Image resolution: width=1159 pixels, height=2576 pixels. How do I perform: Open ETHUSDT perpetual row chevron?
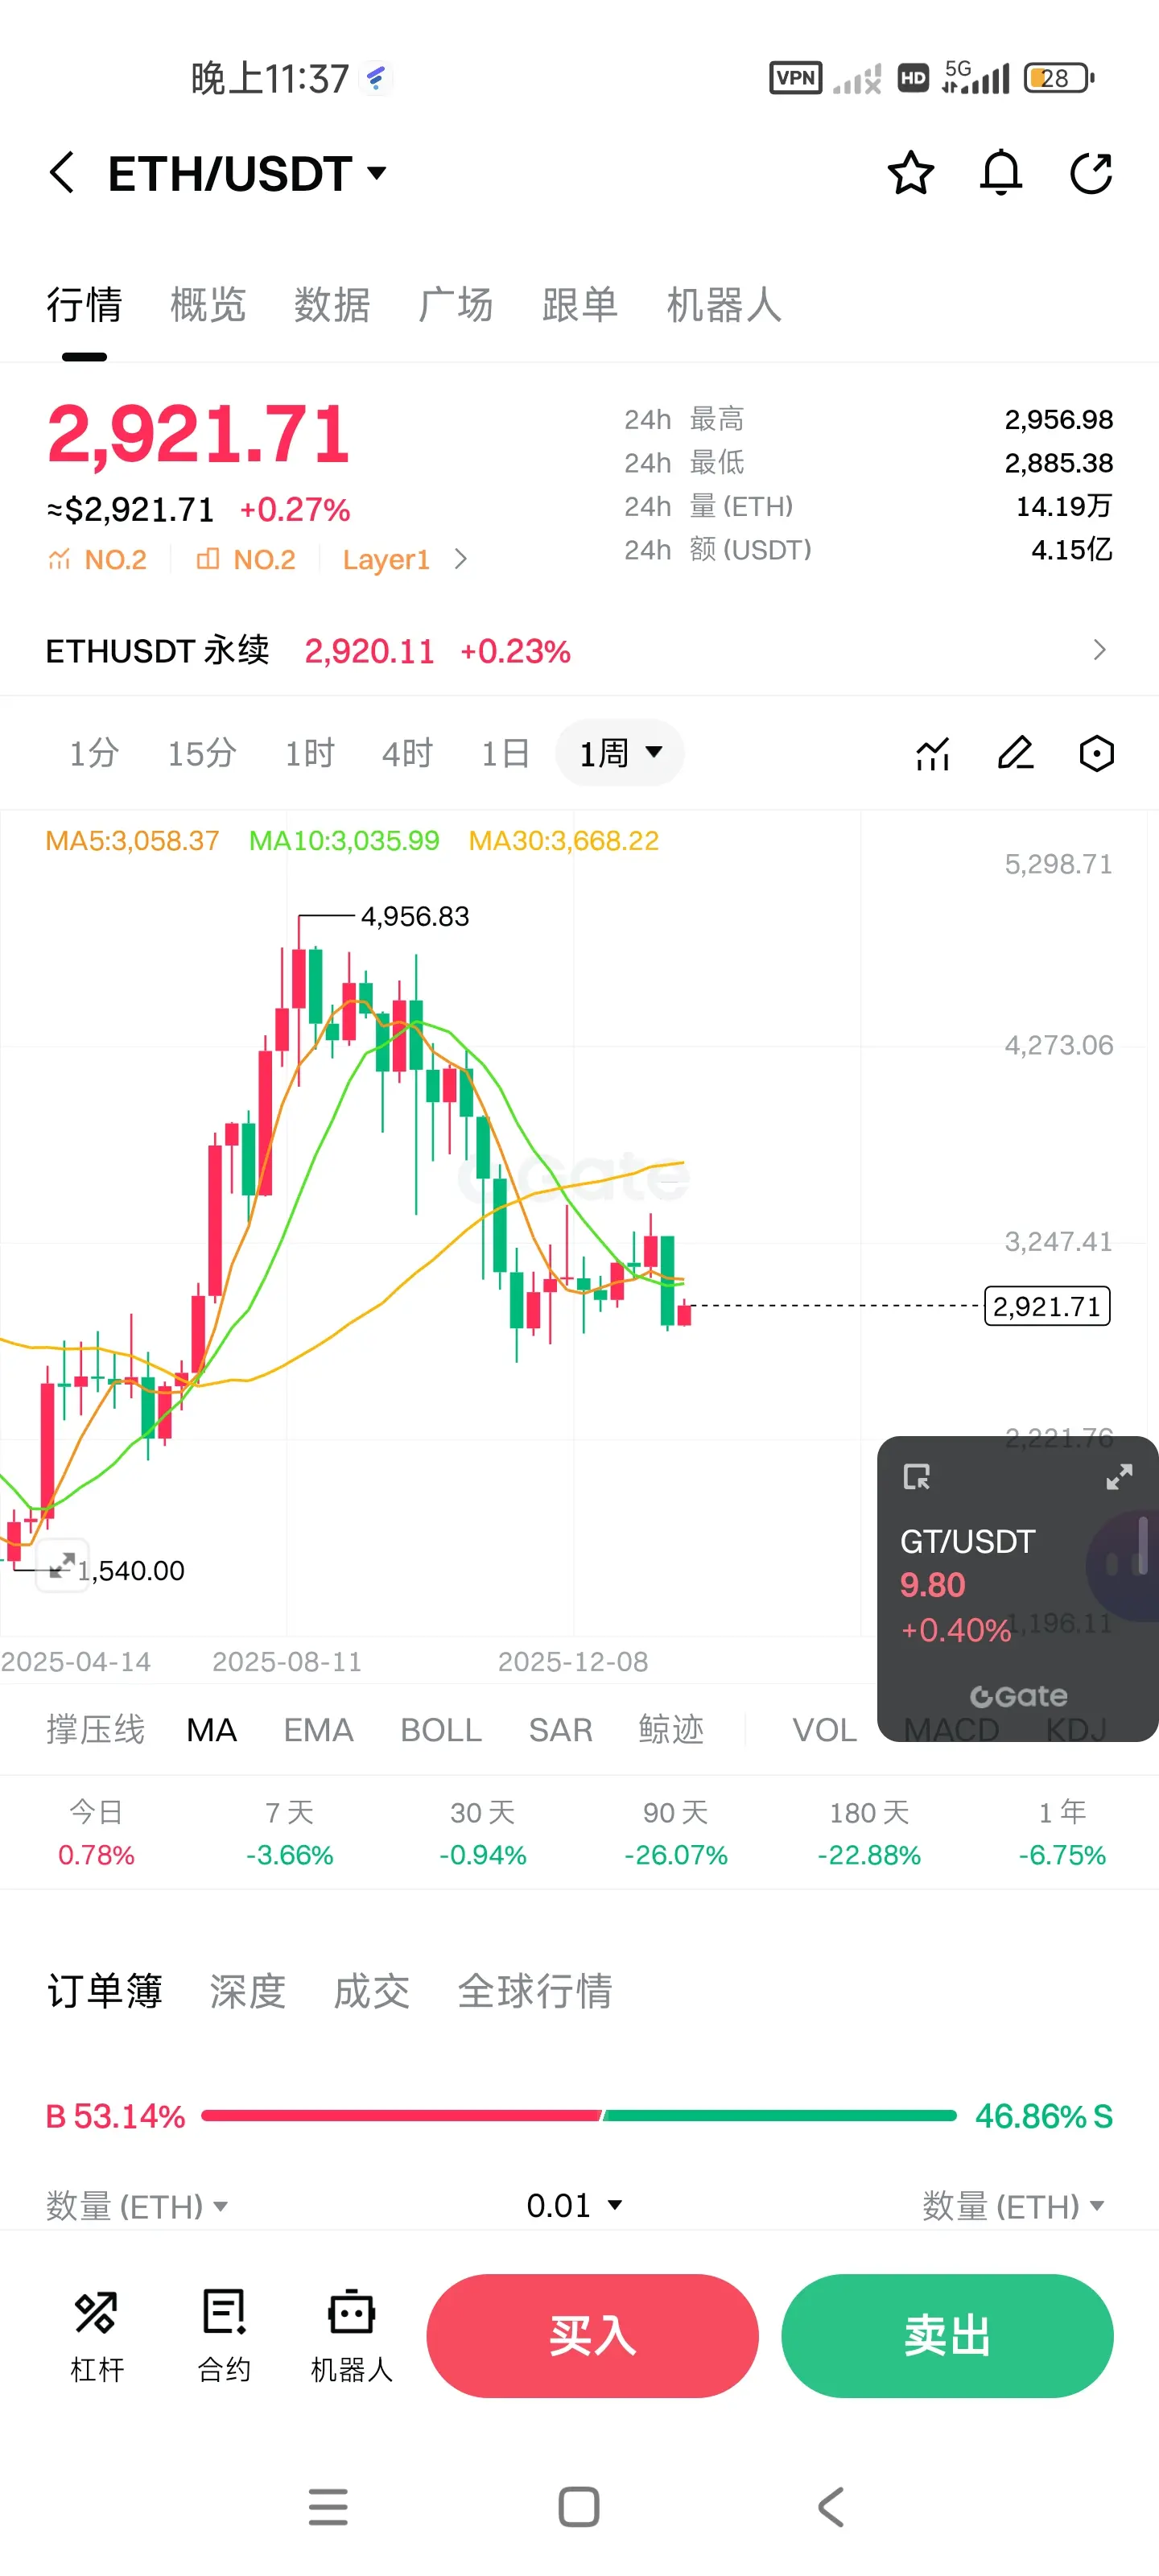pyautogui.click(x=1099, y=650)
